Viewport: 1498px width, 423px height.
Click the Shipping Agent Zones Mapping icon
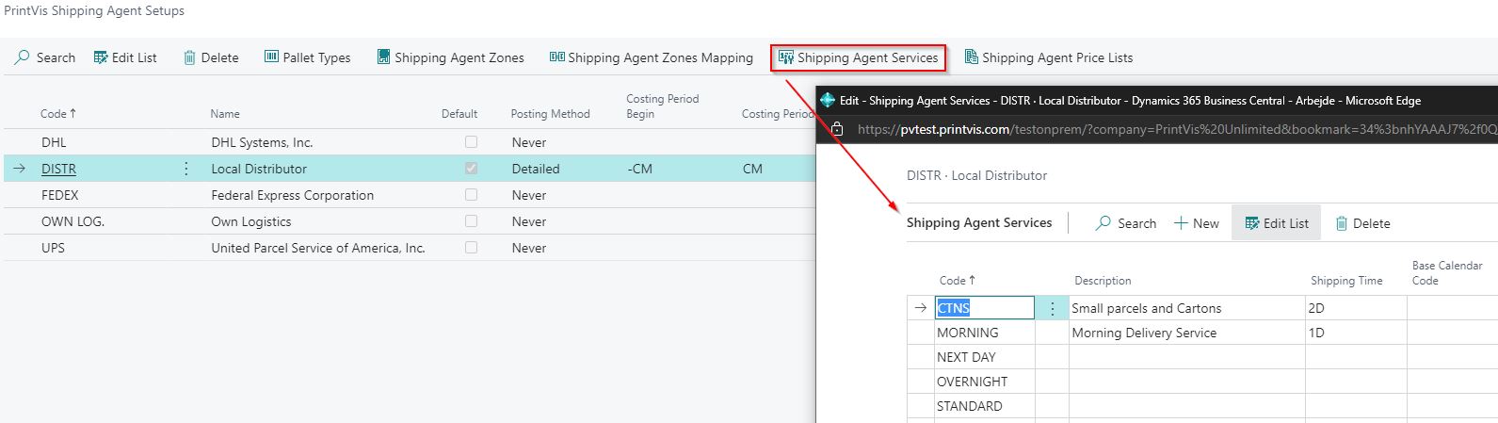[556, 57]
